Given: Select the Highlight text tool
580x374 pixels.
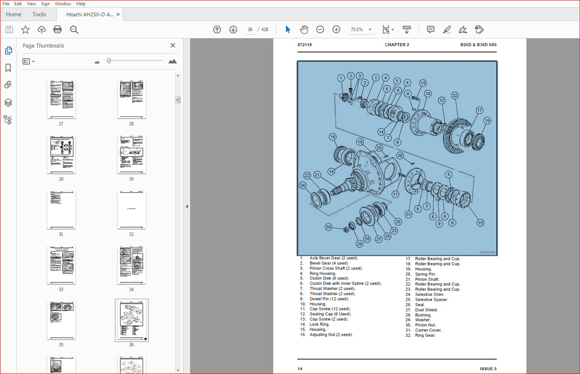Looking at the screenshot, I should tap(447, 29).
